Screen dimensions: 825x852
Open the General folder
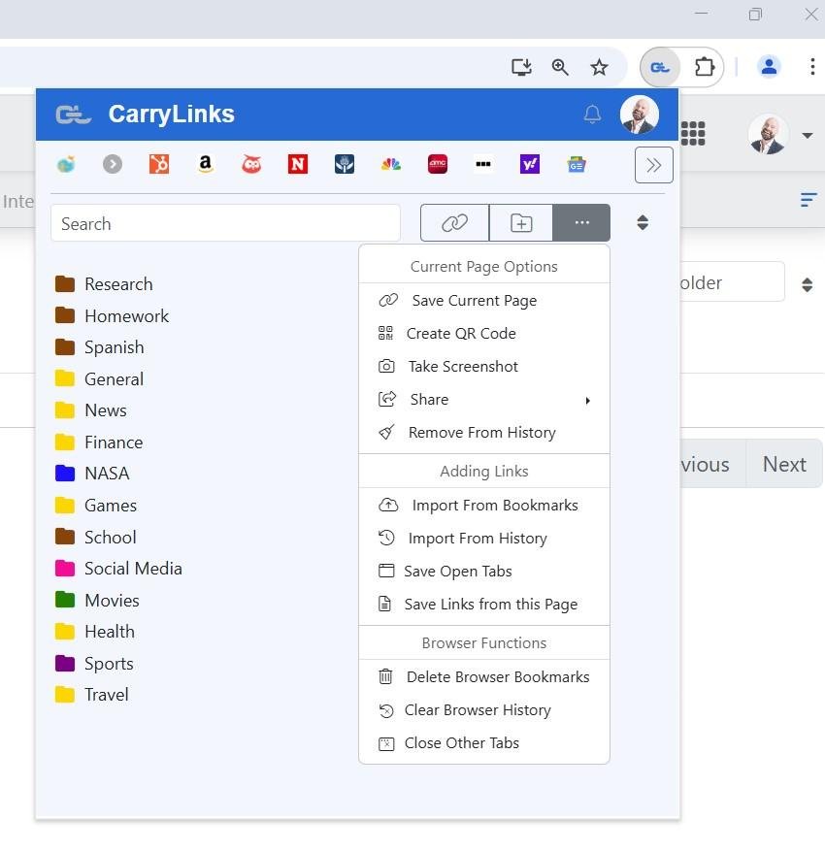pyautogui.click(x=99, y=378)
